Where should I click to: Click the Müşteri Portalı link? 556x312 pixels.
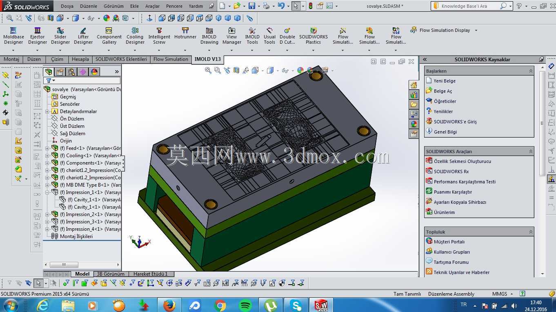(x=449, y=242)
